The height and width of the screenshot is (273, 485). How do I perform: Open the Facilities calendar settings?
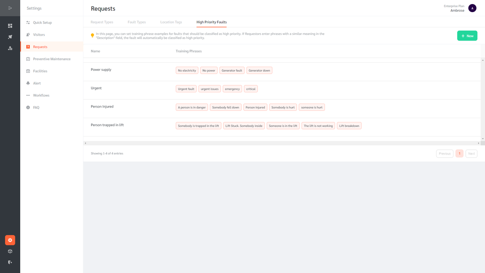point(27,71)
